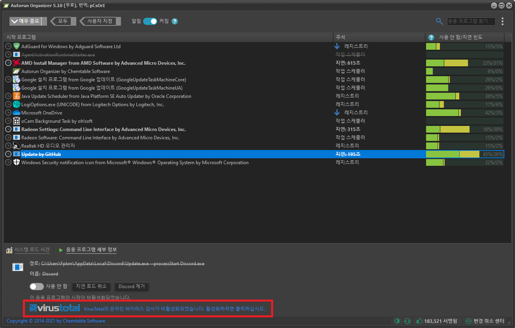The height and width of the screenshot is (328, 515).
Task: Click usage bar for Radeon Settings 18%/38%
Action: pos(465,129)
